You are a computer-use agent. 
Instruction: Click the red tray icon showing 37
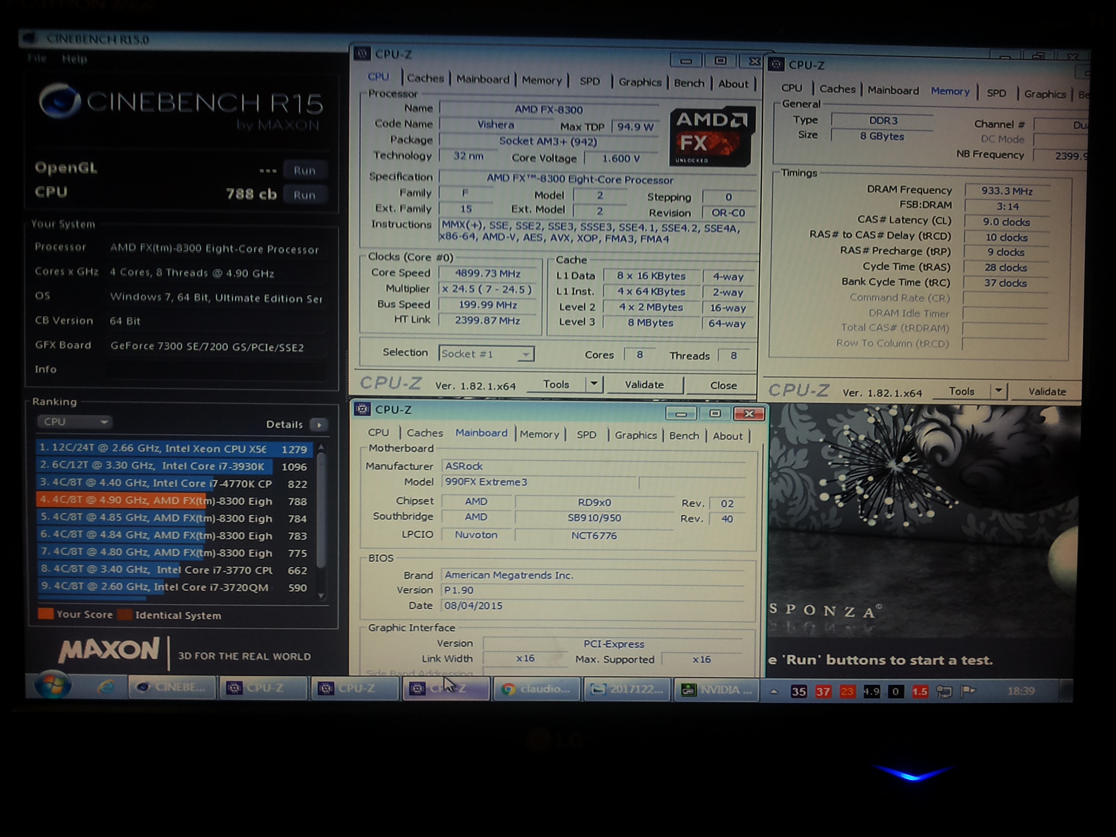coord(823,692)
